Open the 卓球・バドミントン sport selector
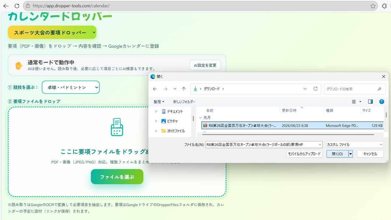 (71, 87)
